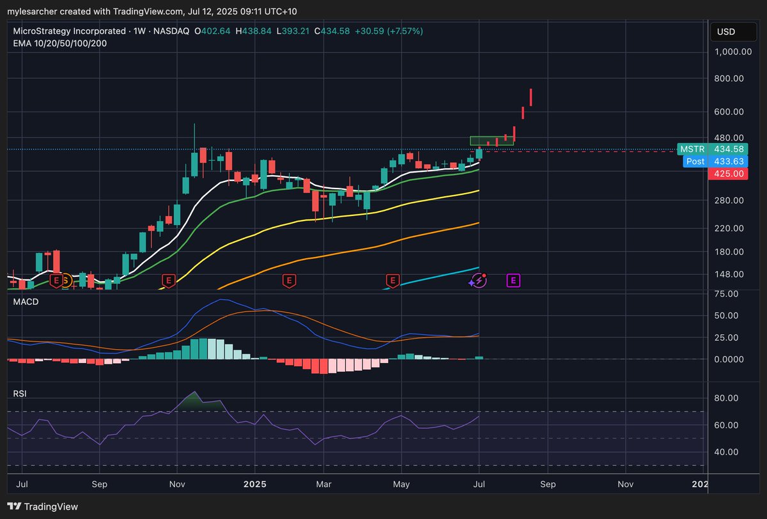The height and width of the screenshot is (519, 767).
Task: Click the Sep 2024 time axis label
Action: tap(99, 484)
